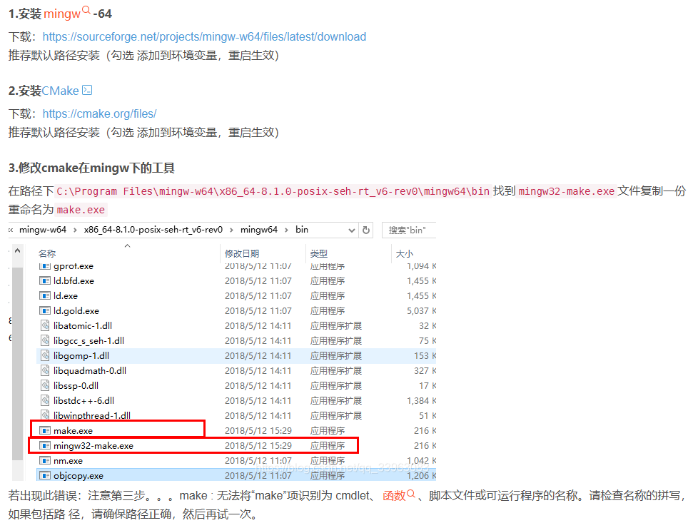
Task: Select the libstdc++-6.dll file name
Action: (x=84, y=400)
